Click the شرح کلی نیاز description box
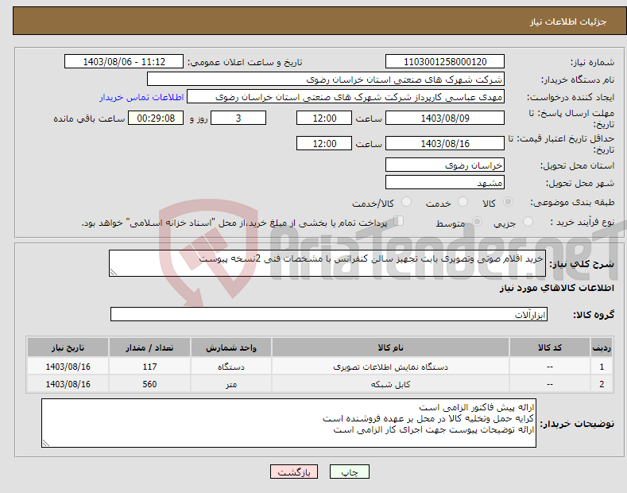 327,263
